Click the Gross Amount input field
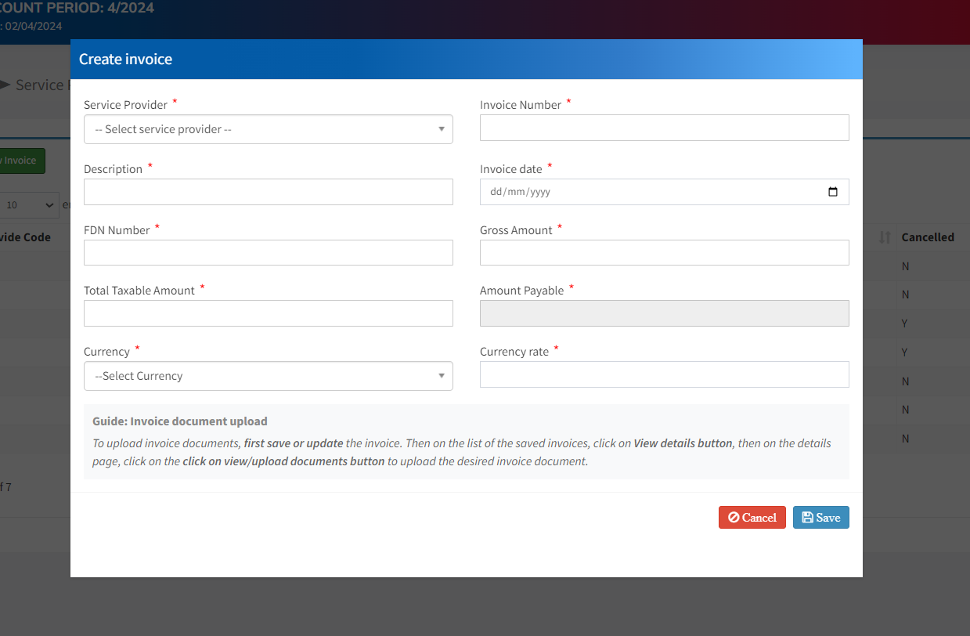 click(x=664, y=252)
